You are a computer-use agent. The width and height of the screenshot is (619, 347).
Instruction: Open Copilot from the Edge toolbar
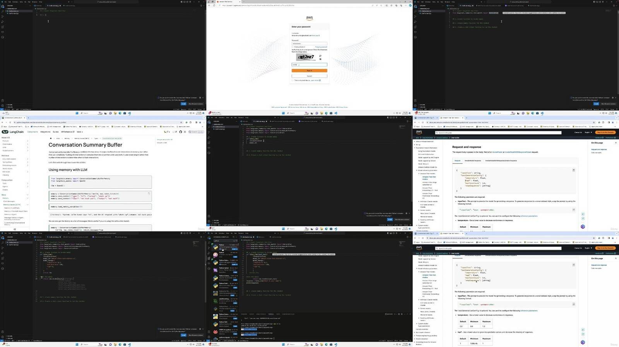(x=410, y=5)
